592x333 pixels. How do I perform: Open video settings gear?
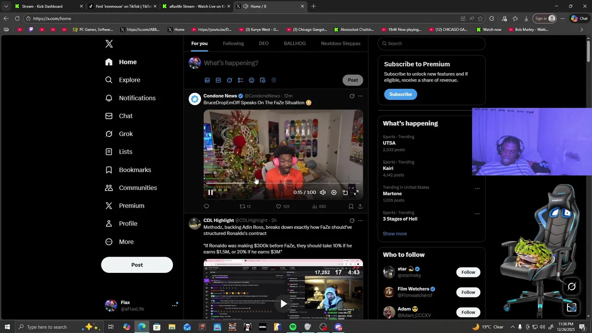point(334,192)
